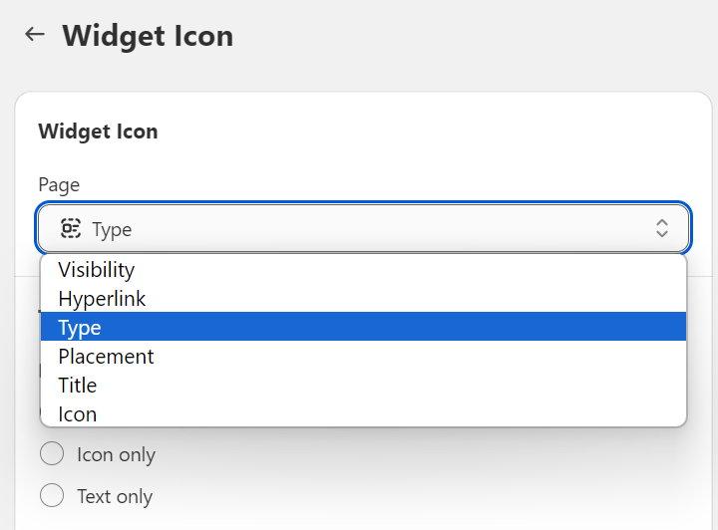Choose the Title option

click(x=78, y=386)
